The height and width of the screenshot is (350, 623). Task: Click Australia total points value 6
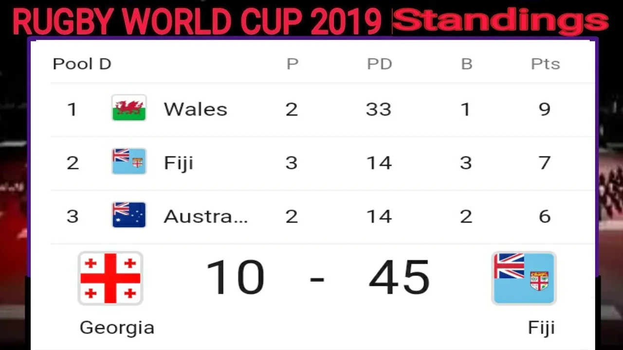545,216
